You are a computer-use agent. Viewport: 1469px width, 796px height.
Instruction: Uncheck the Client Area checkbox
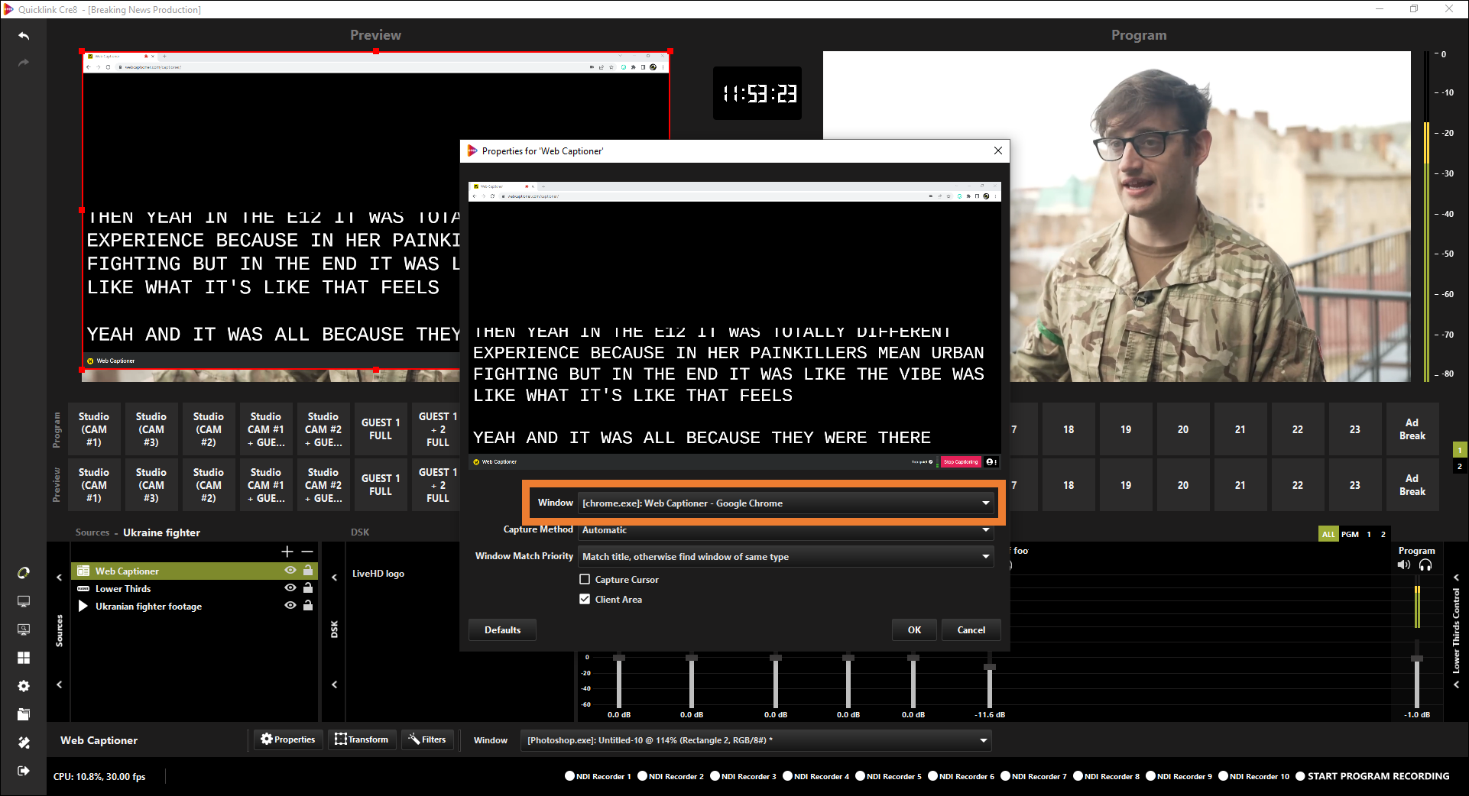pyautogui.click(x=585, y=600)
